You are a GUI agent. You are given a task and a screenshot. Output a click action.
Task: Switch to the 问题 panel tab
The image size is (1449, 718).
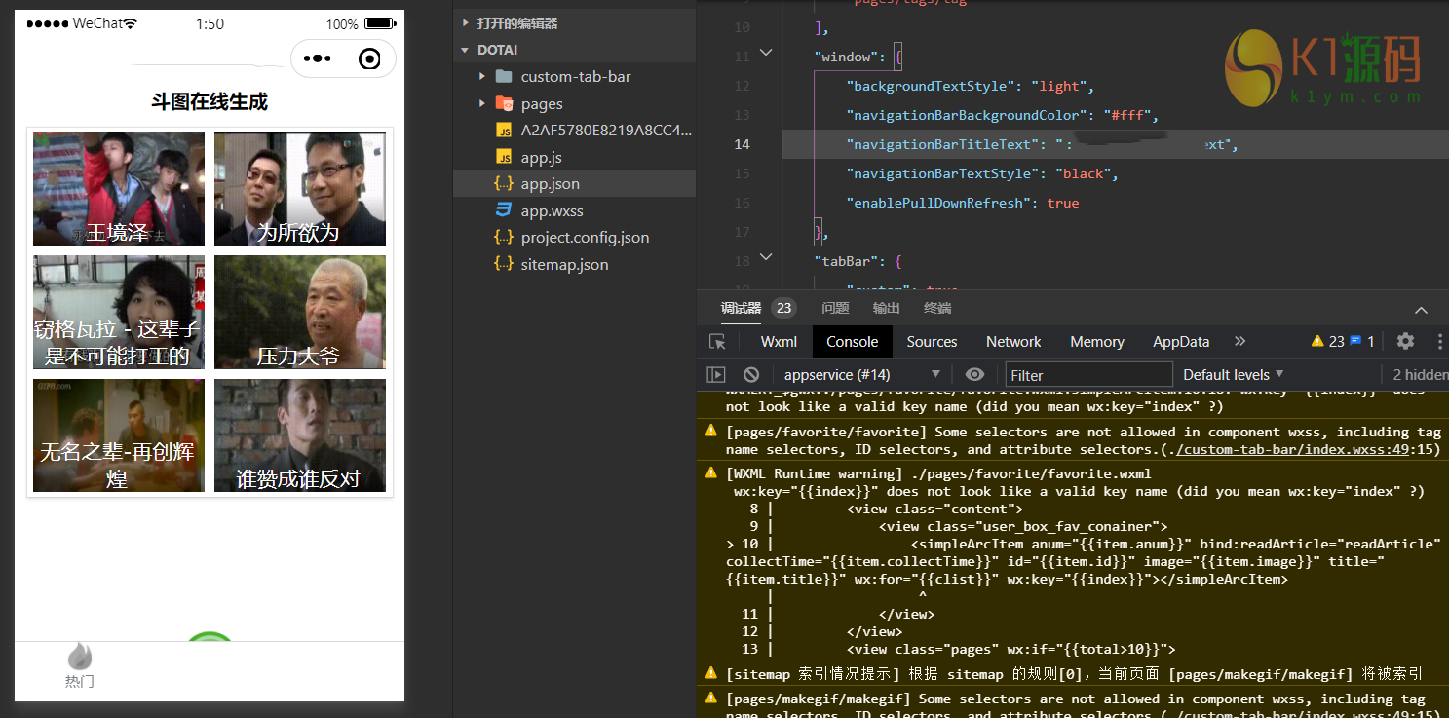click(x=835, y=308)
